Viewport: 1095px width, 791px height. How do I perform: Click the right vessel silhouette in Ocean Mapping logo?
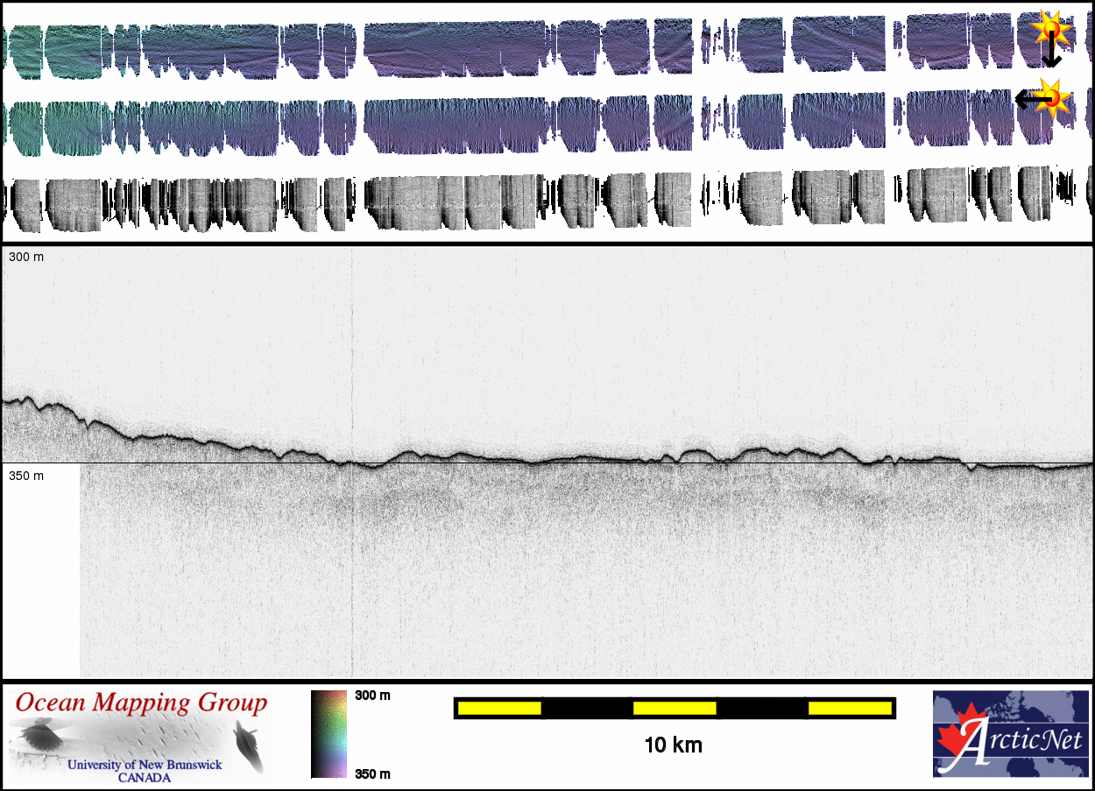tap(249, 743)
